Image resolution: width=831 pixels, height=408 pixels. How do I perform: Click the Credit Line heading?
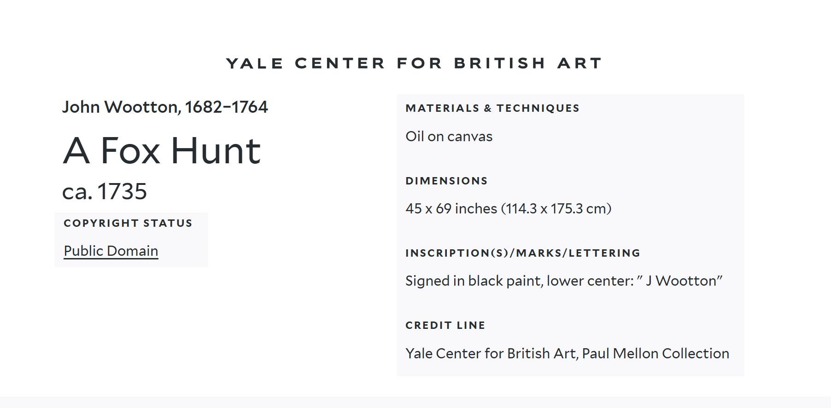point(445,325)
